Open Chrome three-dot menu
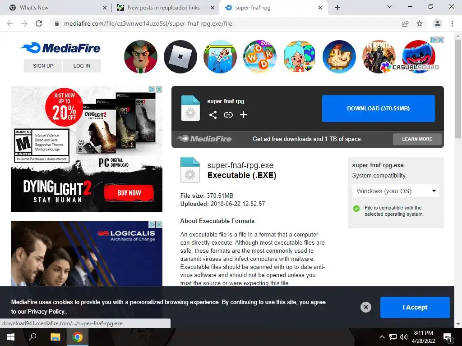The height and width of the screenshot is (346, 462). (452, 23)
